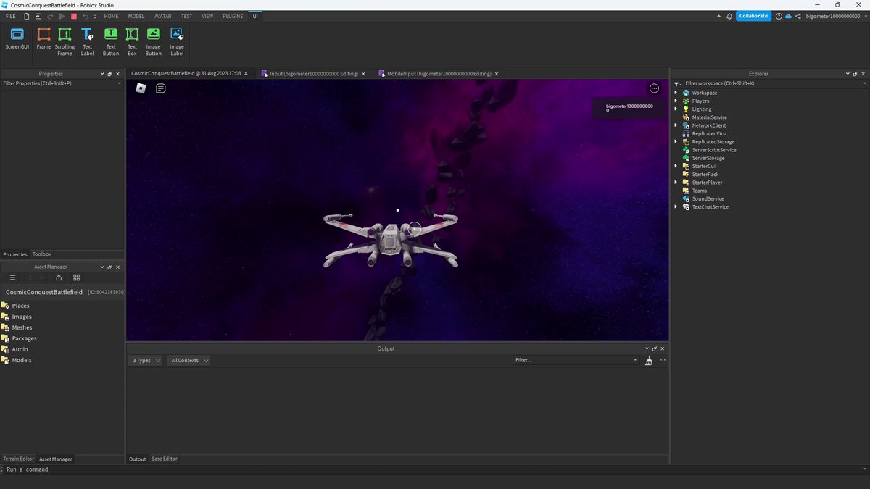Clear the Output panel with the broom icon

tap(649, 360)
